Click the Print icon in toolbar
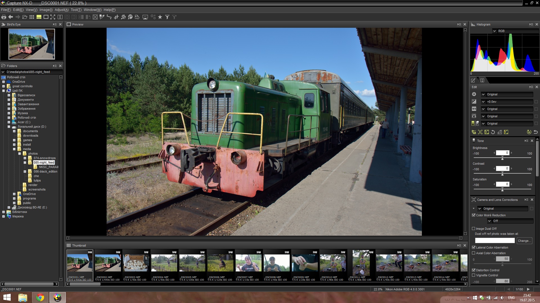Screen dimensions: 540x303 click(x=4, y=17)
